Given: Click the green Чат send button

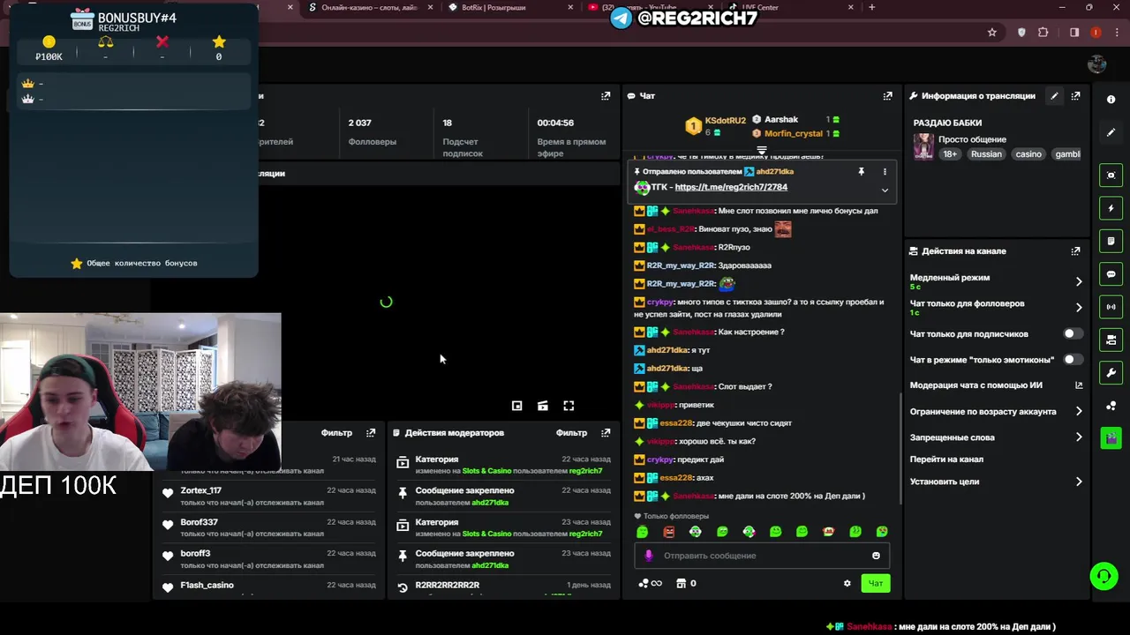Looking at the screenshot, I should 876,583.
